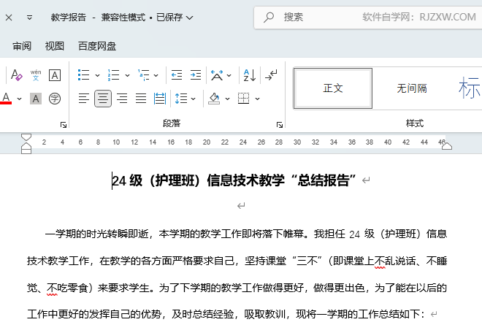Click the X icon in title bar

(9, 18)
